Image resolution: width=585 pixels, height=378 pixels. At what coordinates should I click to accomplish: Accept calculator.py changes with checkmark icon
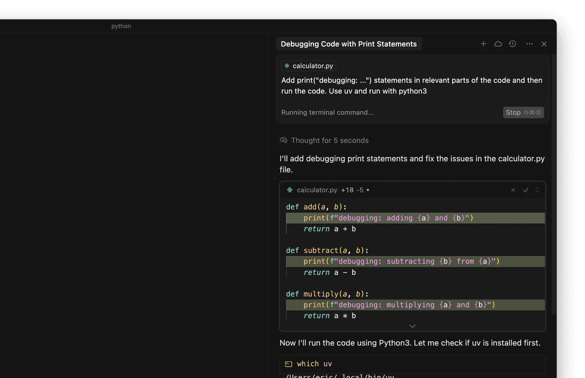(x=526, y=190)
